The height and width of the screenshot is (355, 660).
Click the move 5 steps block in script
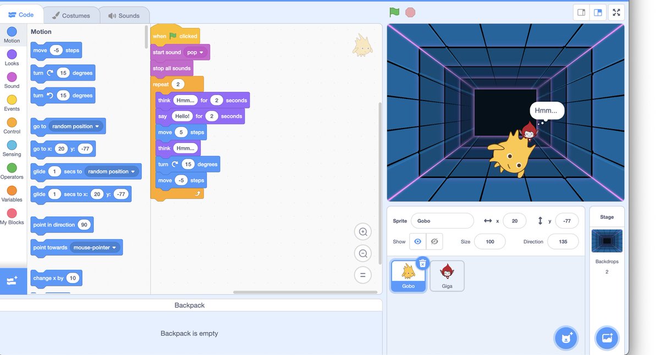click(181, 132)
